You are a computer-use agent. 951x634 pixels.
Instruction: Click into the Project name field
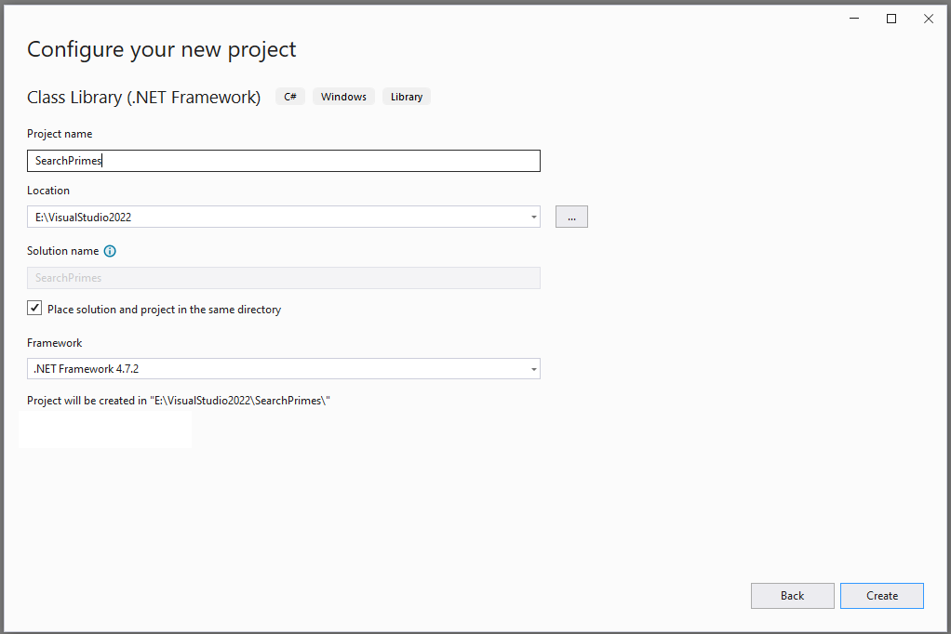(x=283, y=161)
